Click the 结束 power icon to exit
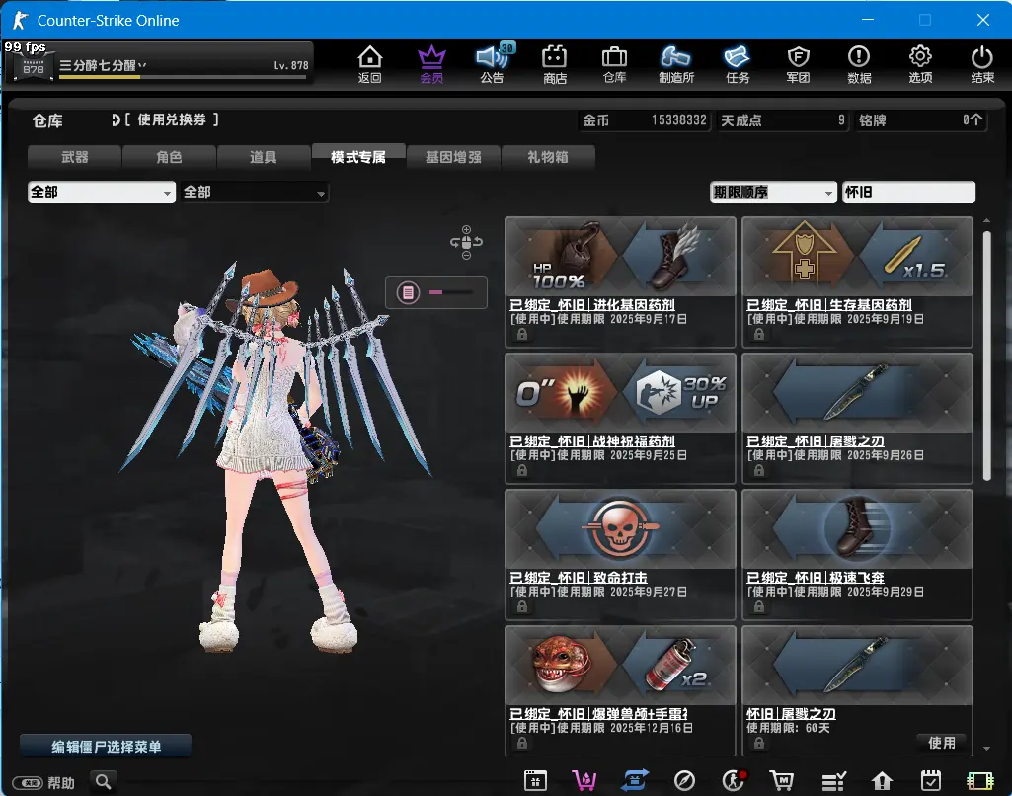 point(982,64)
